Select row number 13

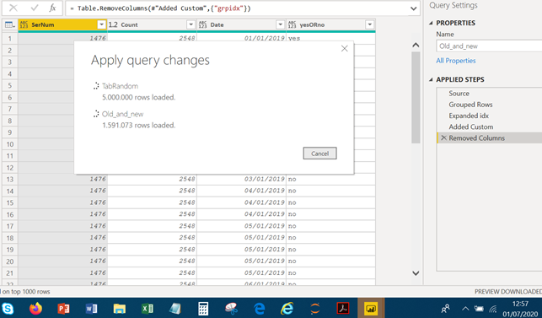(x=10, y=179)
